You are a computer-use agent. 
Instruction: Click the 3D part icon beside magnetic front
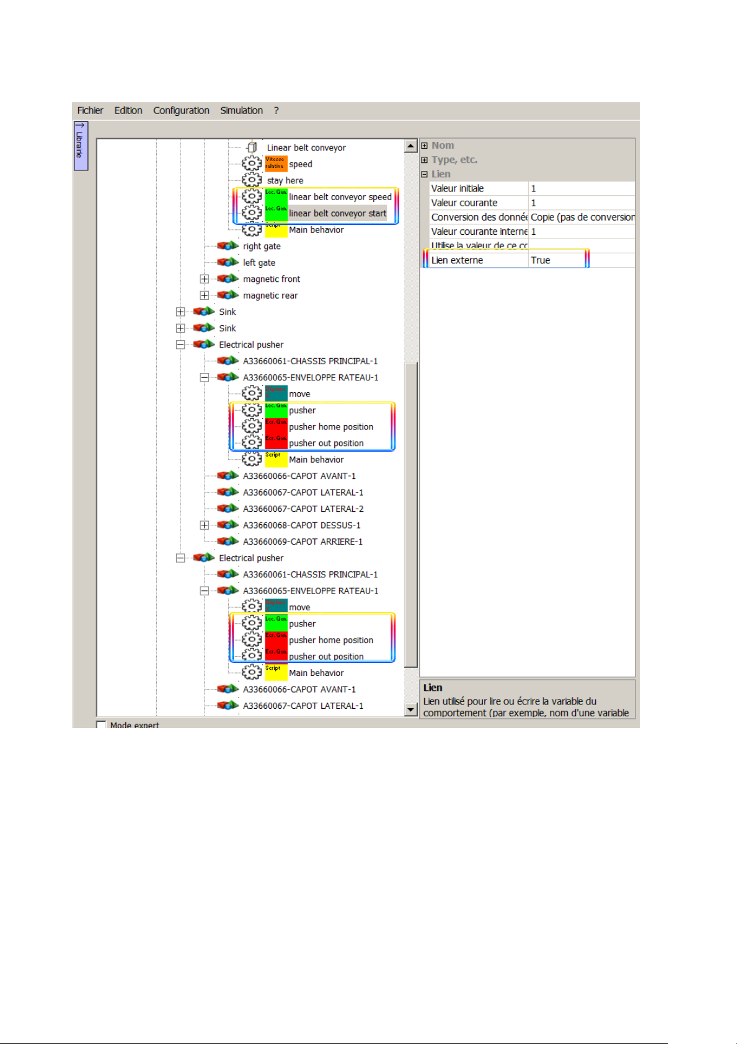coord(228,279)
